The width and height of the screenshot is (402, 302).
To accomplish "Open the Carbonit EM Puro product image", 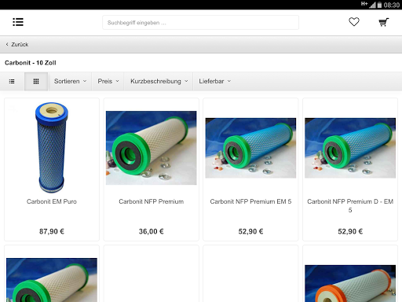I will point(52,147).
